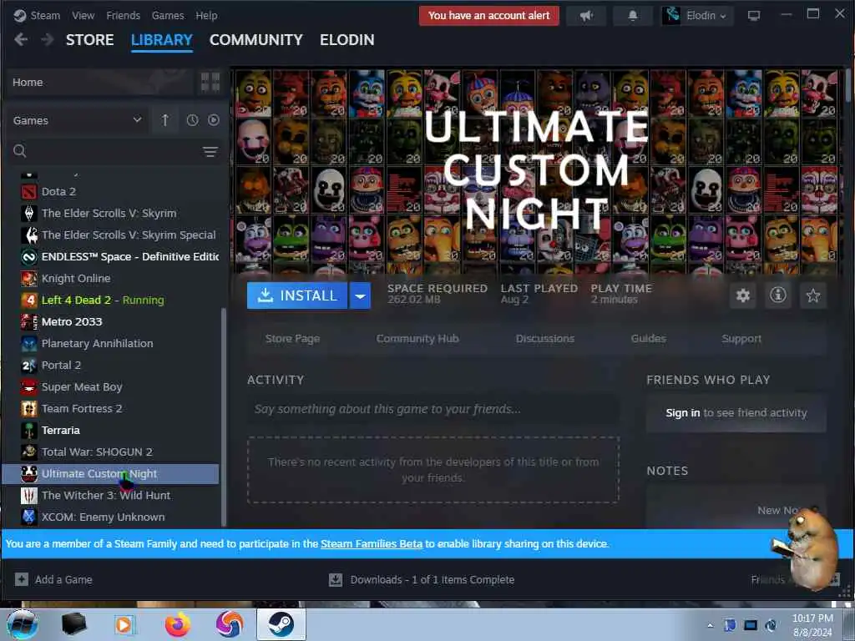Image resolution: width=855 pixels, height=641 pixels.
Task: Open the Friends menu
Action: [x=123, y=15]
